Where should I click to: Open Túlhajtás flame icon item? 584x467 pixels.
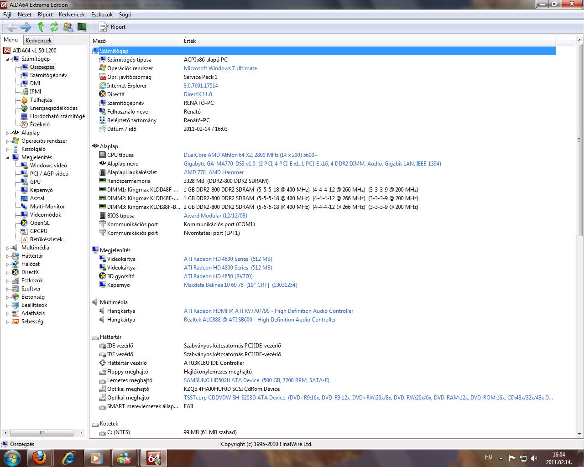tap(24, 100)
